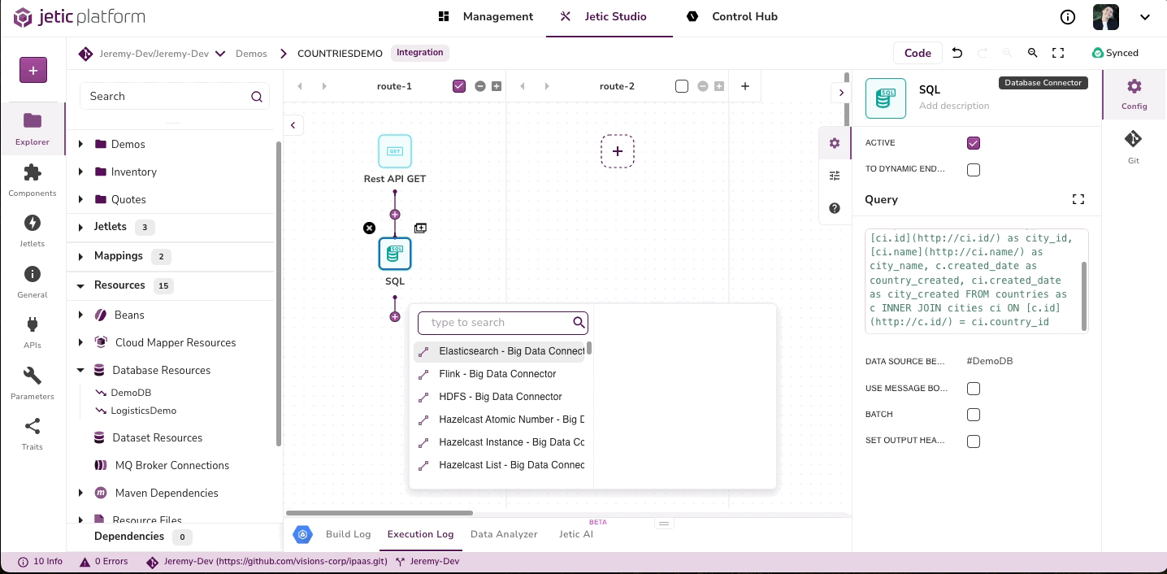The width and height of the screenshot is (1167, 574).
Task: Open the General info panel
Action: point(33,282)
